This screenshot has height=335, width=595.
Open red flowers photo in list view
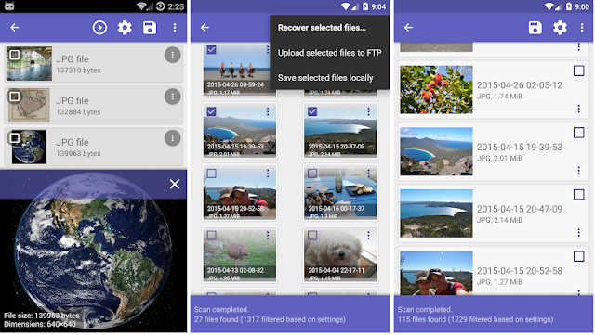coord(436,90)
